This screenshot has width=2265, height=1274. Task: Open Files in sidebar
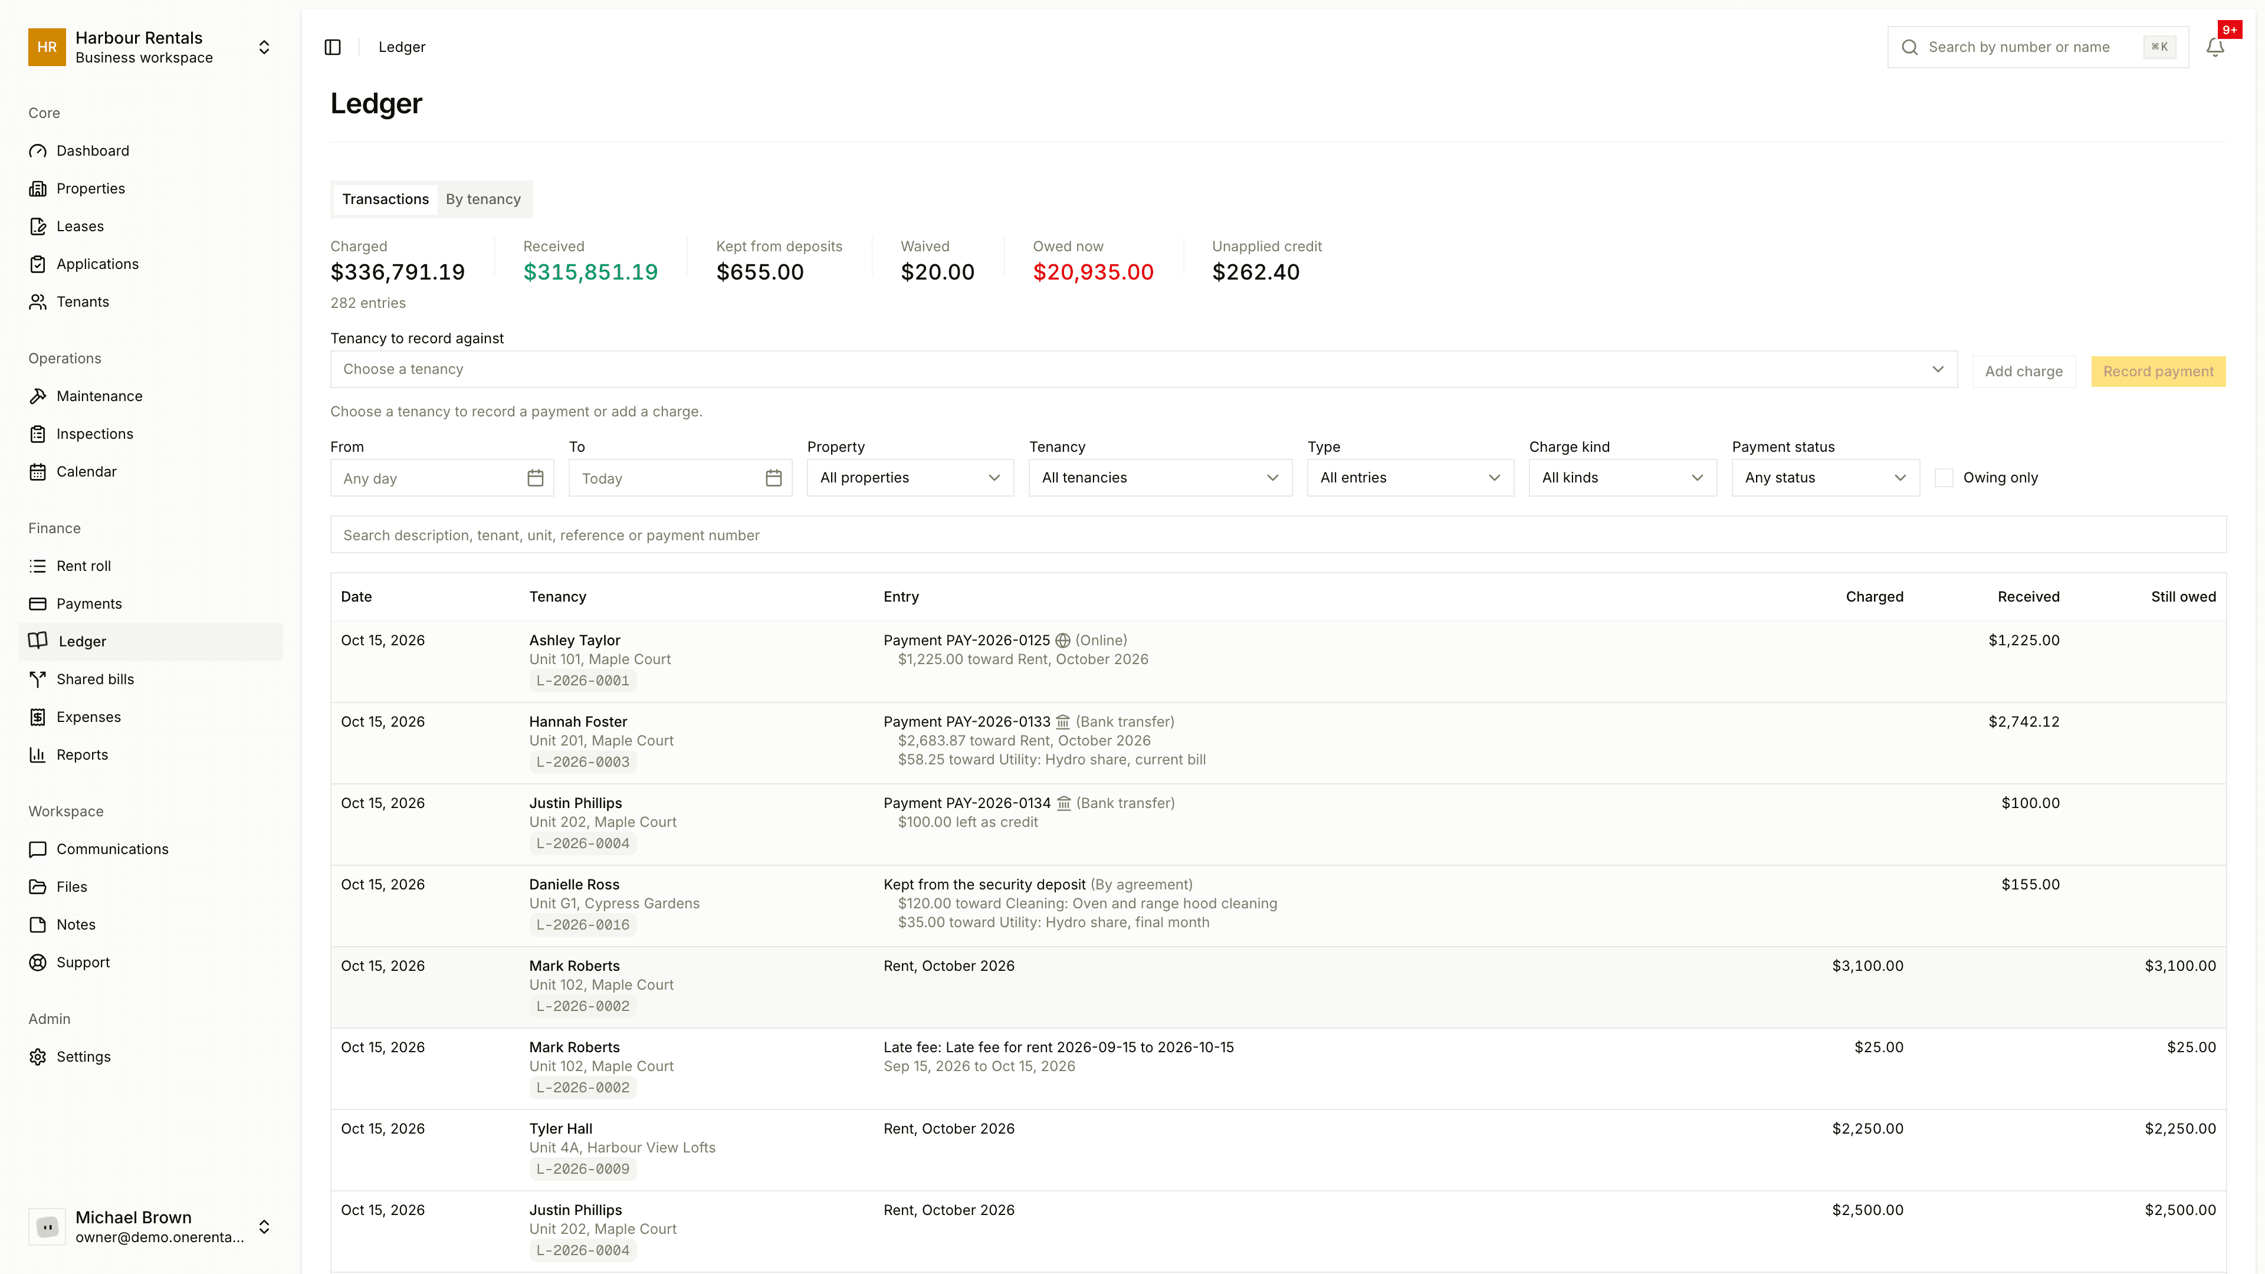(150, 886)
